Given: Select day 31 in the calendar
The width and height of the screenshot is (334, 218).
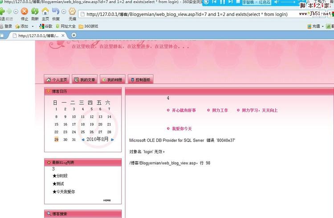Looking at the screenshot, I should coord(73,139).
